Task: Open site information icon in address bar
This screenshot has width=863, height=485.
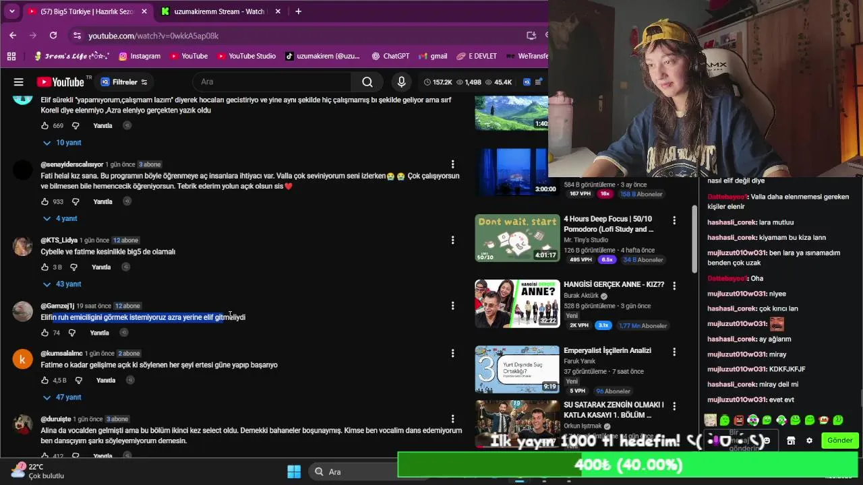Action: click(x=76, y=36)
